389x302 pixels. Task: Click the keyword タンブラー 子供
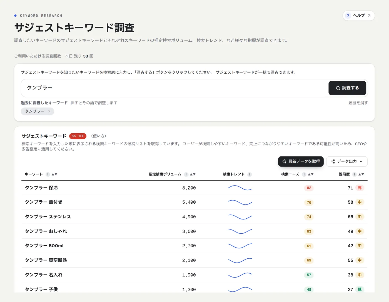41,289
